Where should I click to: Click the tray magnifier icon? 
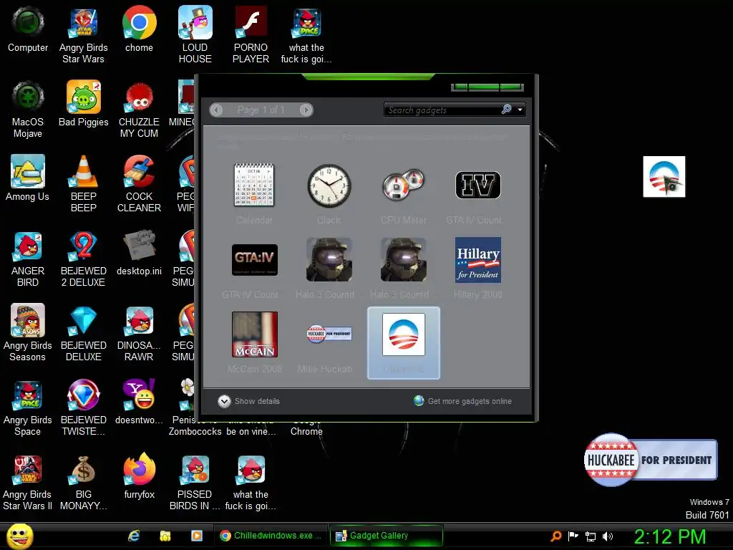(x=555, y=536)
